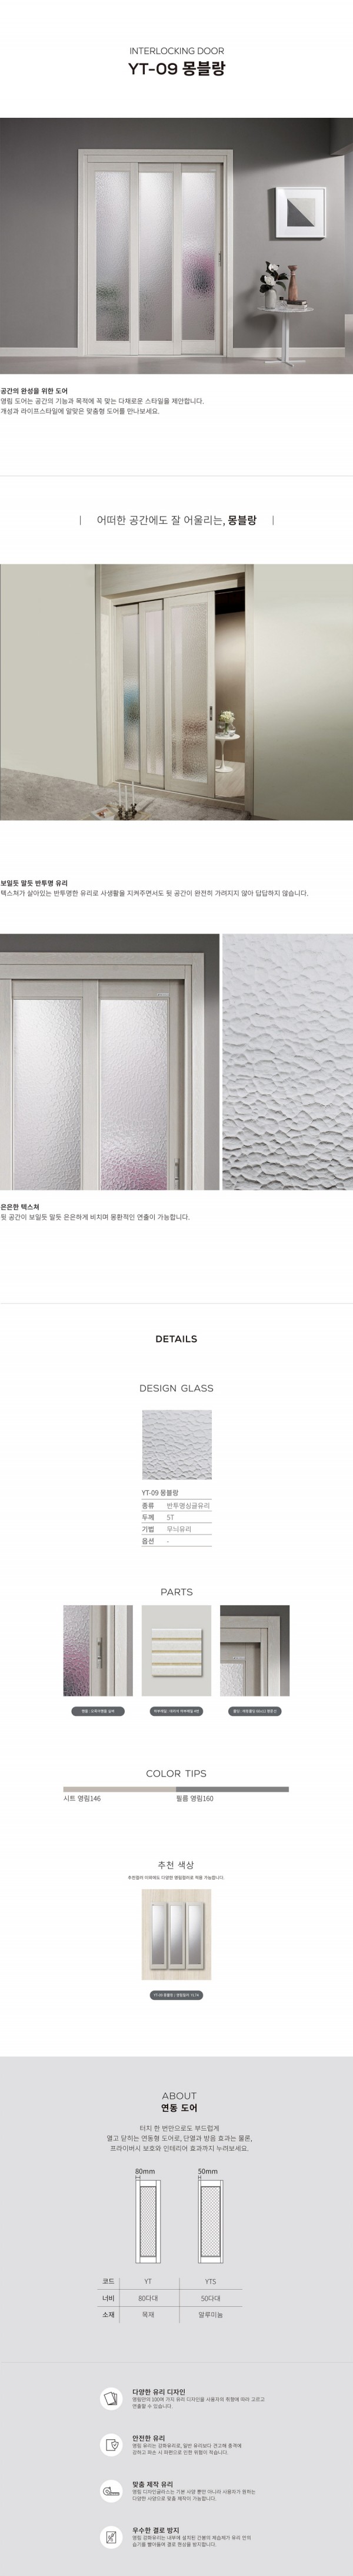This screenshot has width=353, height=2576.
Task: Click the 우수한 결로 방지 condensation icon
Action: pos(111,2536)
